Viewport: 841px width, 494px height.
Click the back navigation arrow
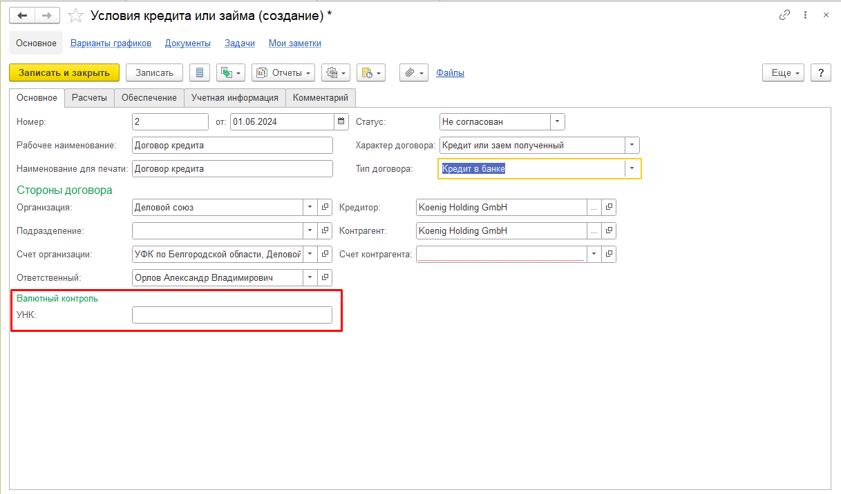click(x=22, y=15)
